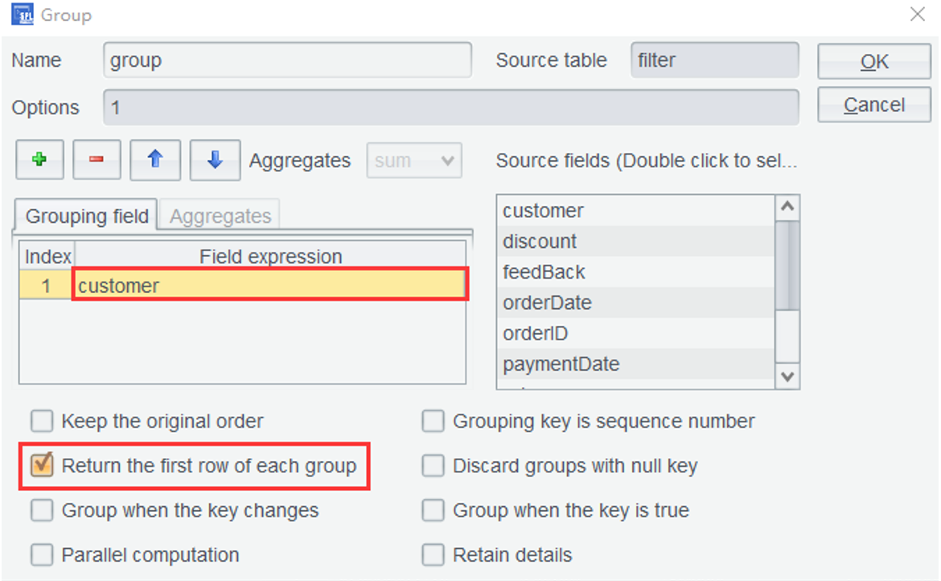Select the Grouping field tab
The image size is (941, 581).
tap(87, 216)
